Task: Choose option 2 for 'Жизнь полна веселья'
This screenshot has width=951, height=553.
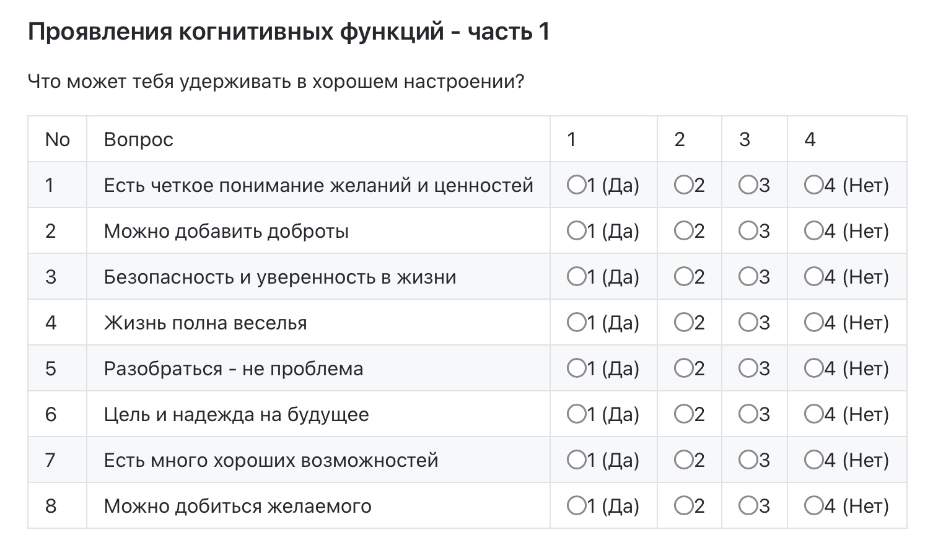Action: 683,323
